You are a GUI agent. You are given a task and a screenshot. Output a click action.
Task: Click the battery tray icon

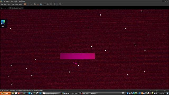pos(154,93)
